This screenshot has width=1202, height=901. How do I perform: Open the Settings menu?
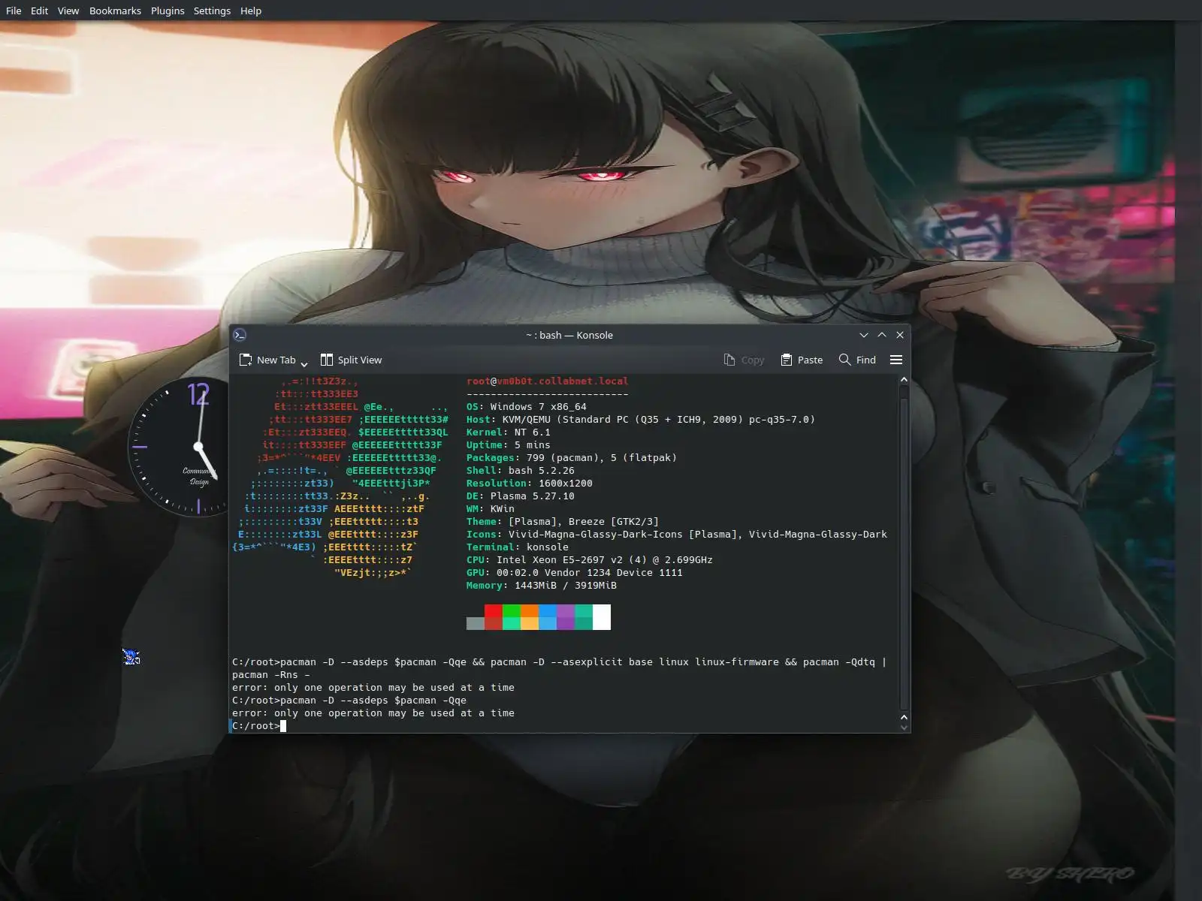[x=212, y=11]
